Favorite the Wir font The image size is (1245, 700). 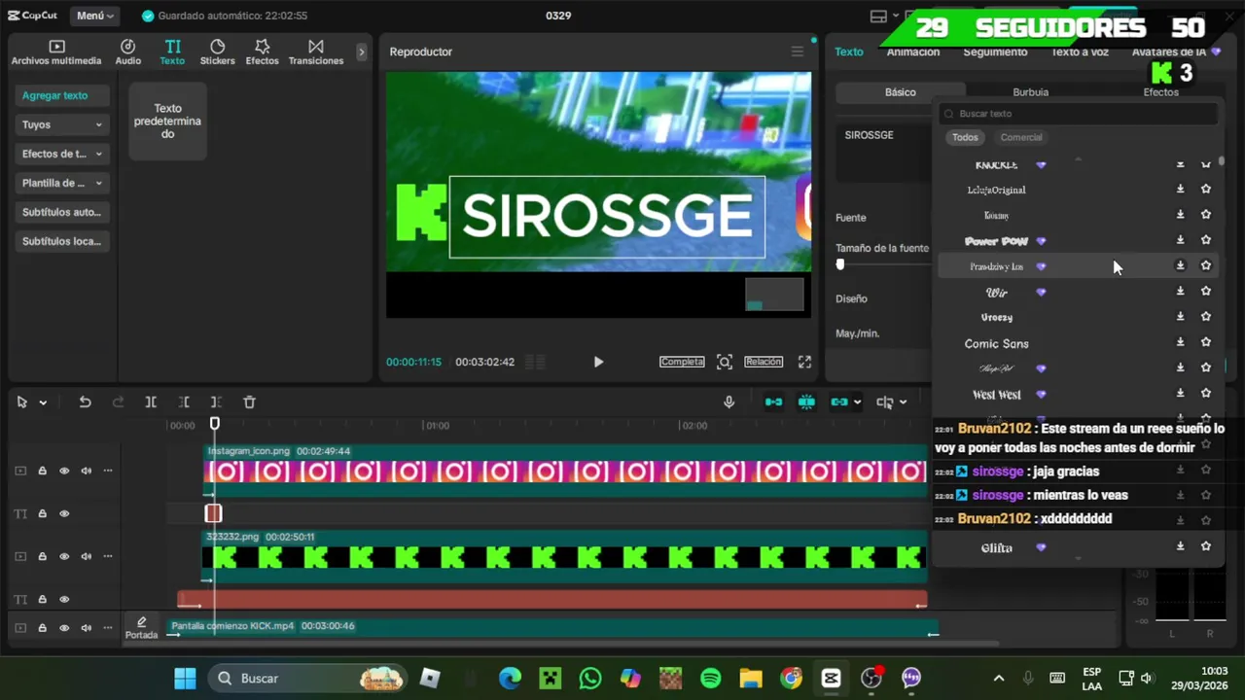pos(1206,291)
